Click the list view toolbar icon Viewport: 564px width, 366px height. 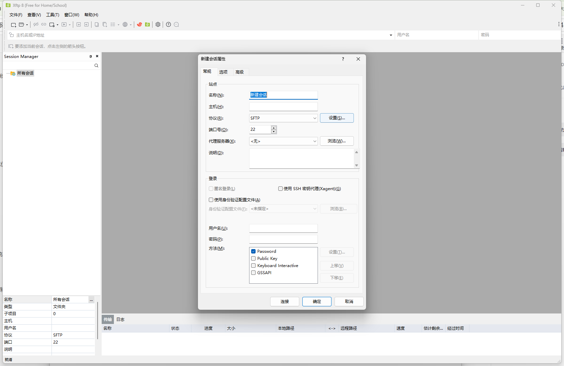click(113, 24)
